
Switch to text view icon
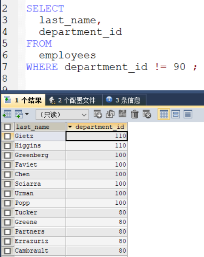pyautogui.click(x=188, y=114)
